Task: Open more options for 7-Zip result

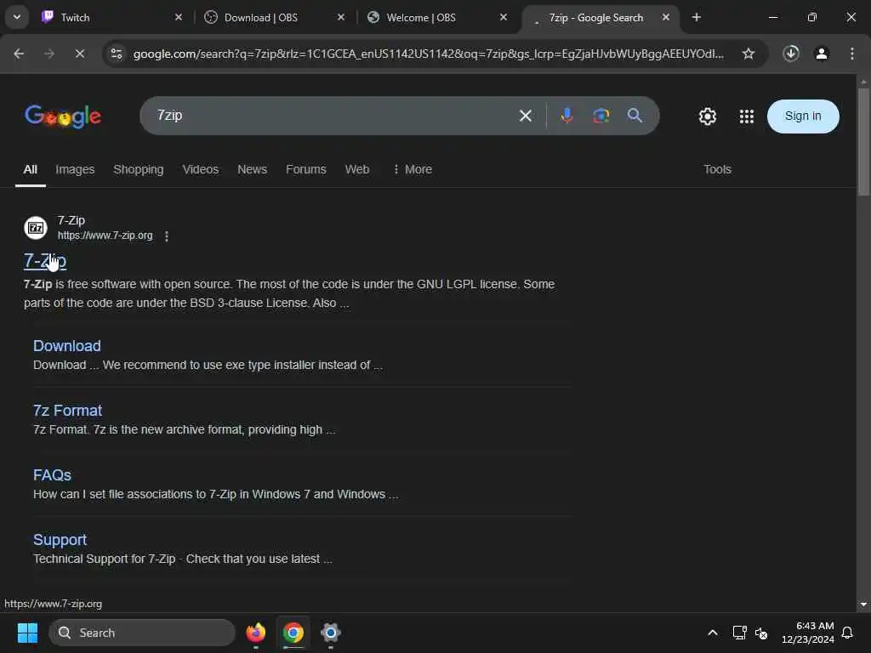Action: pyautogui.click(x=167, y=236)
